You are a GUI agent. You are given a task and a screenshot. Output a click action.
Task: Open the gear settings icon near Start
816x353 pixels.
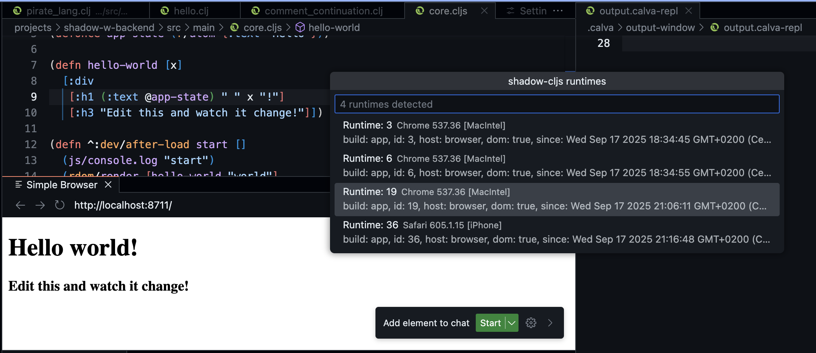pos(531,323)
